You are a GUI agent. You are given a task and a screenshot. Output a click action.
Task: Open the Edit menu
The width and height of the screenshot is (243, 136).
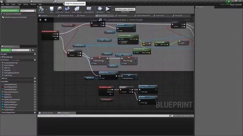[x=8, y=4]
